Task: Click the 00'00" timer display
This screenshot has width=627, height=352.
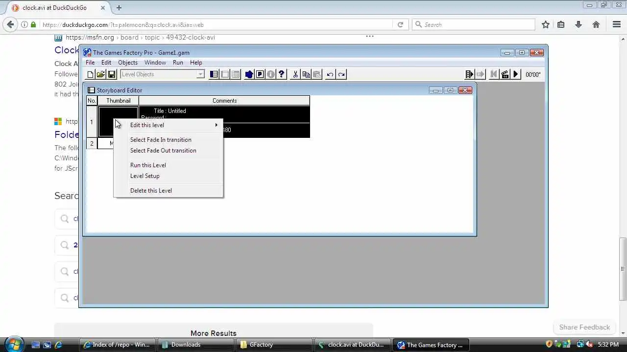Action: [x=533, y=75]
